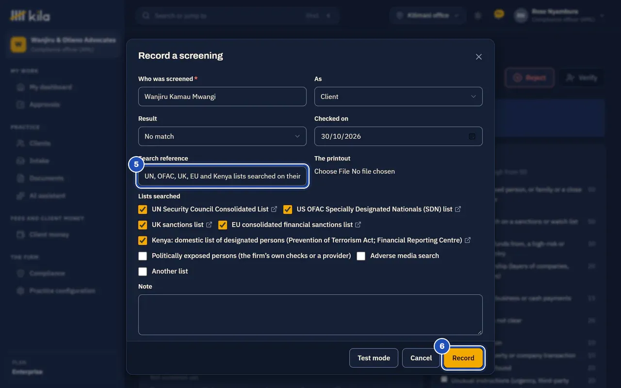Viewport: 621px width, 388px height.
Task: Focus the Search or jump to bar
Action: pos(238,16)
